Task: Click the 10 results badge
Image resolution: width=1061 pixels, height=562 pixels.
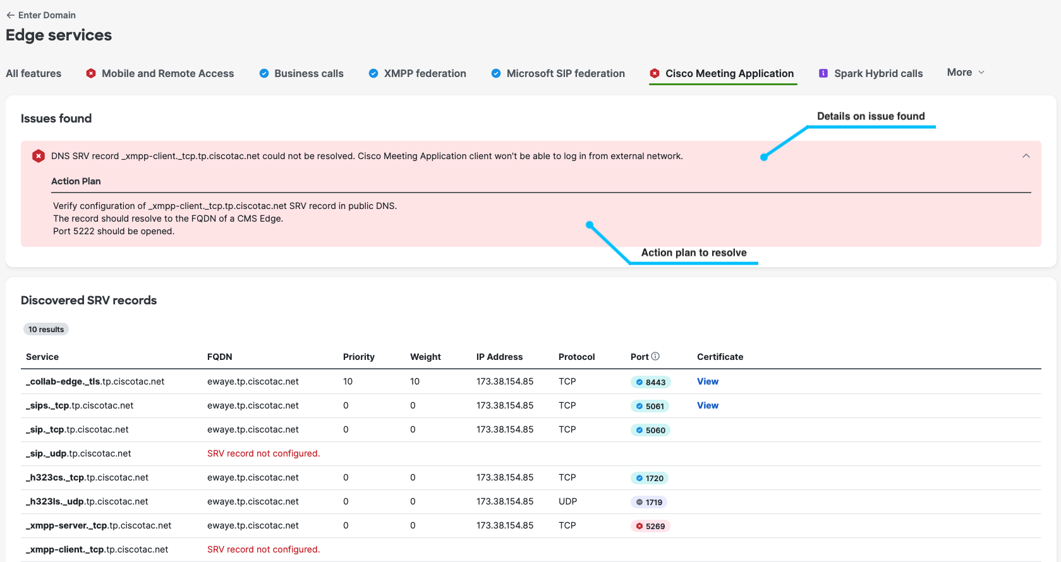Action: tap(46, 329)
